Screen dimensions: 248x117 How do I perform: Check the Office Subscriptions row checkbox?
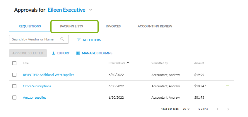click(14, 86)
